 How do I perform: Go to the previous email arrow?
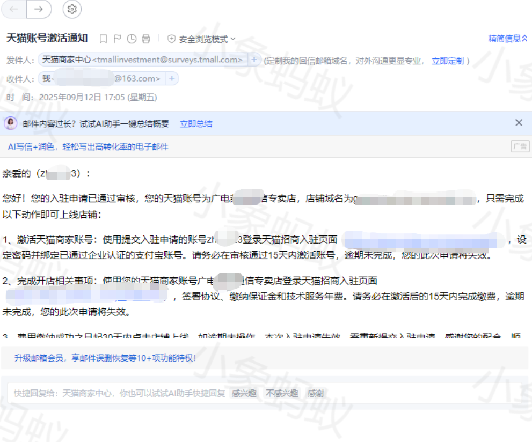(x=14, y=9)
